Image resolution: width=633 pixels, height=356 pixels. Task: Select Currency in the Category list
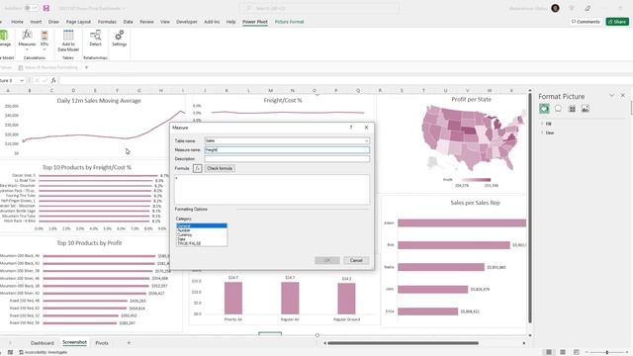202,234
